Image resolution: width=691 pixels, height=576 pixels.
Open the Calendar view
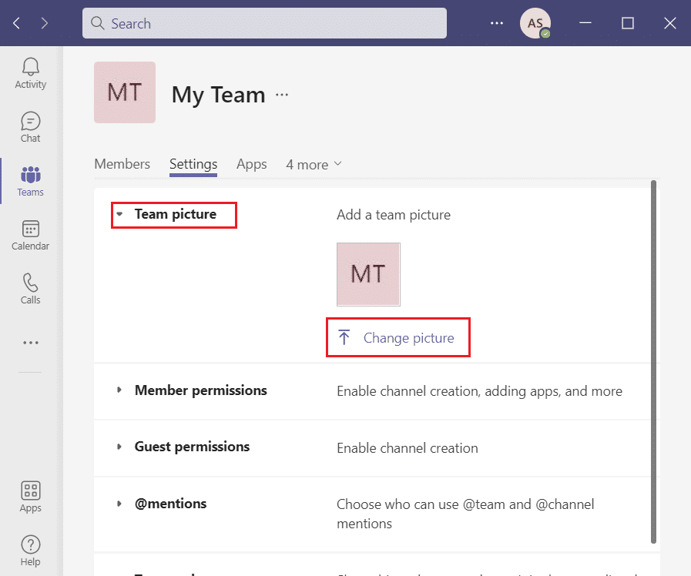coord(31,235)
